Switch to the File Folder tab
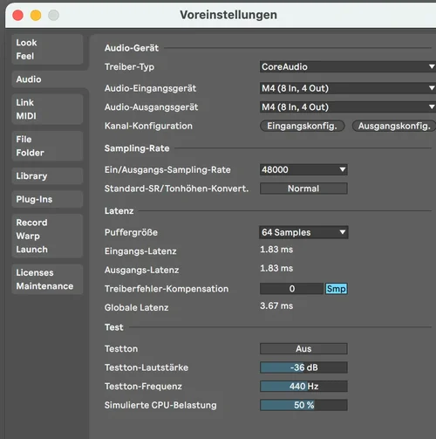The height and width of the screenshot is (439, 436). (47, 146)
